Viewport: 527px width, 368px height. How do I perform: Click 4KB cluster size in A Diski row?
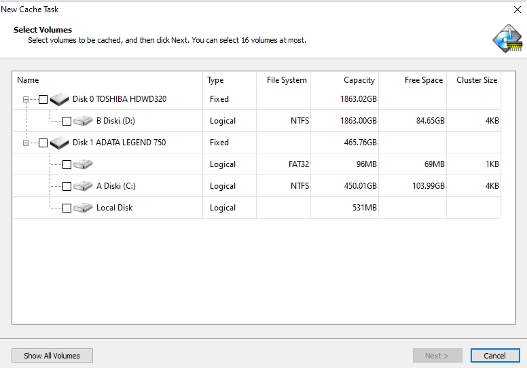coord(492,186)
